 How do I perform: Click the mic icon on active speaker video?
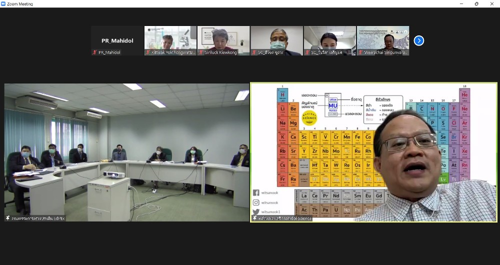[x=254, y=218]
